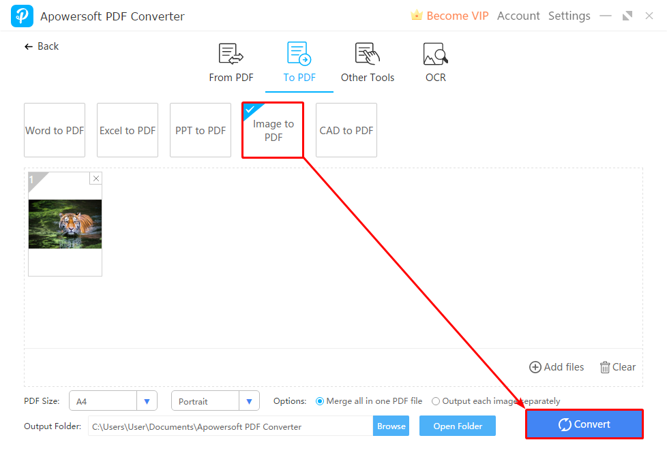The height and width of the screenshot is (455, 667).
Task: Click the Output Folder path field
Action: coord(231,426)
